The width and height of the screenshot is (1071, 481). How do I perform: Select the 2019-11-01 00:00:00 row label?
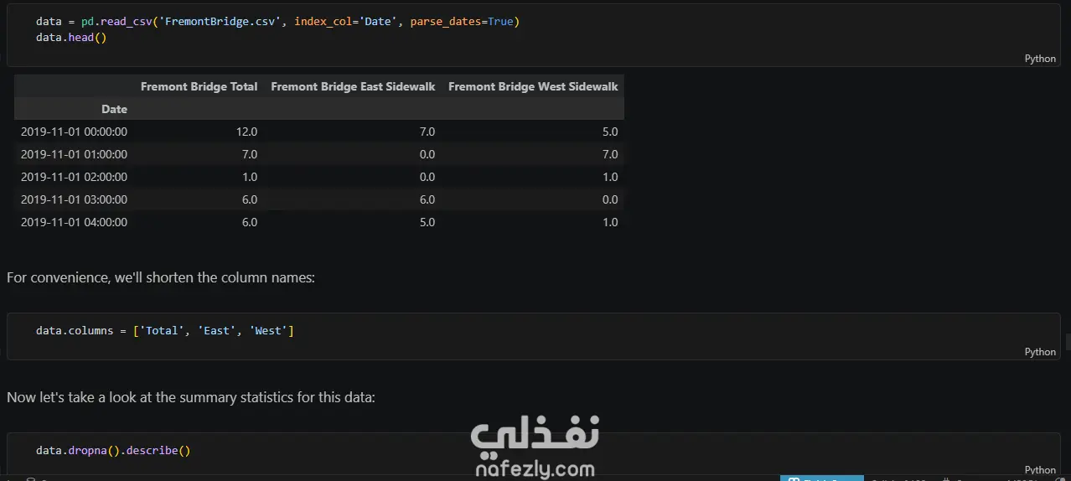coord(74,132)
